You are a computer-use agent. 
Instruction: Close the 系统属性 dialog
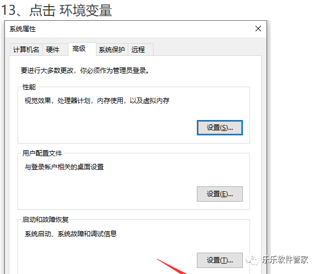(x=258, y=28)
